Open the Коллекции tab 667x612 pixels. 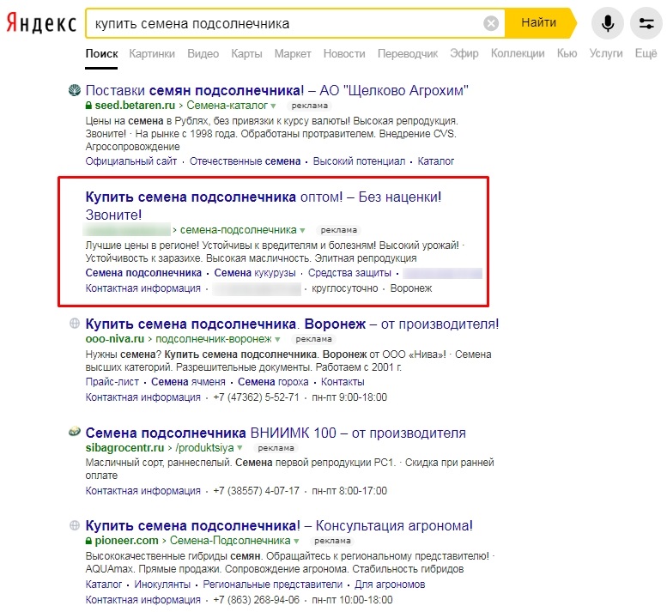click(x=518, y=53)
